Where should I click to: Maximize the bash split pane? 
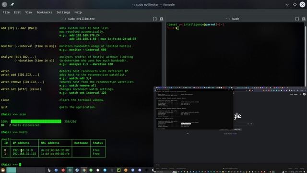(x=297, y=19)
